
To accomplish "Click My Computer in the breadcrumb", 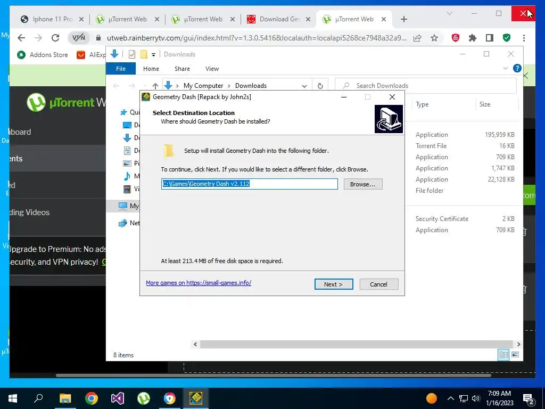I will point(203,86).
